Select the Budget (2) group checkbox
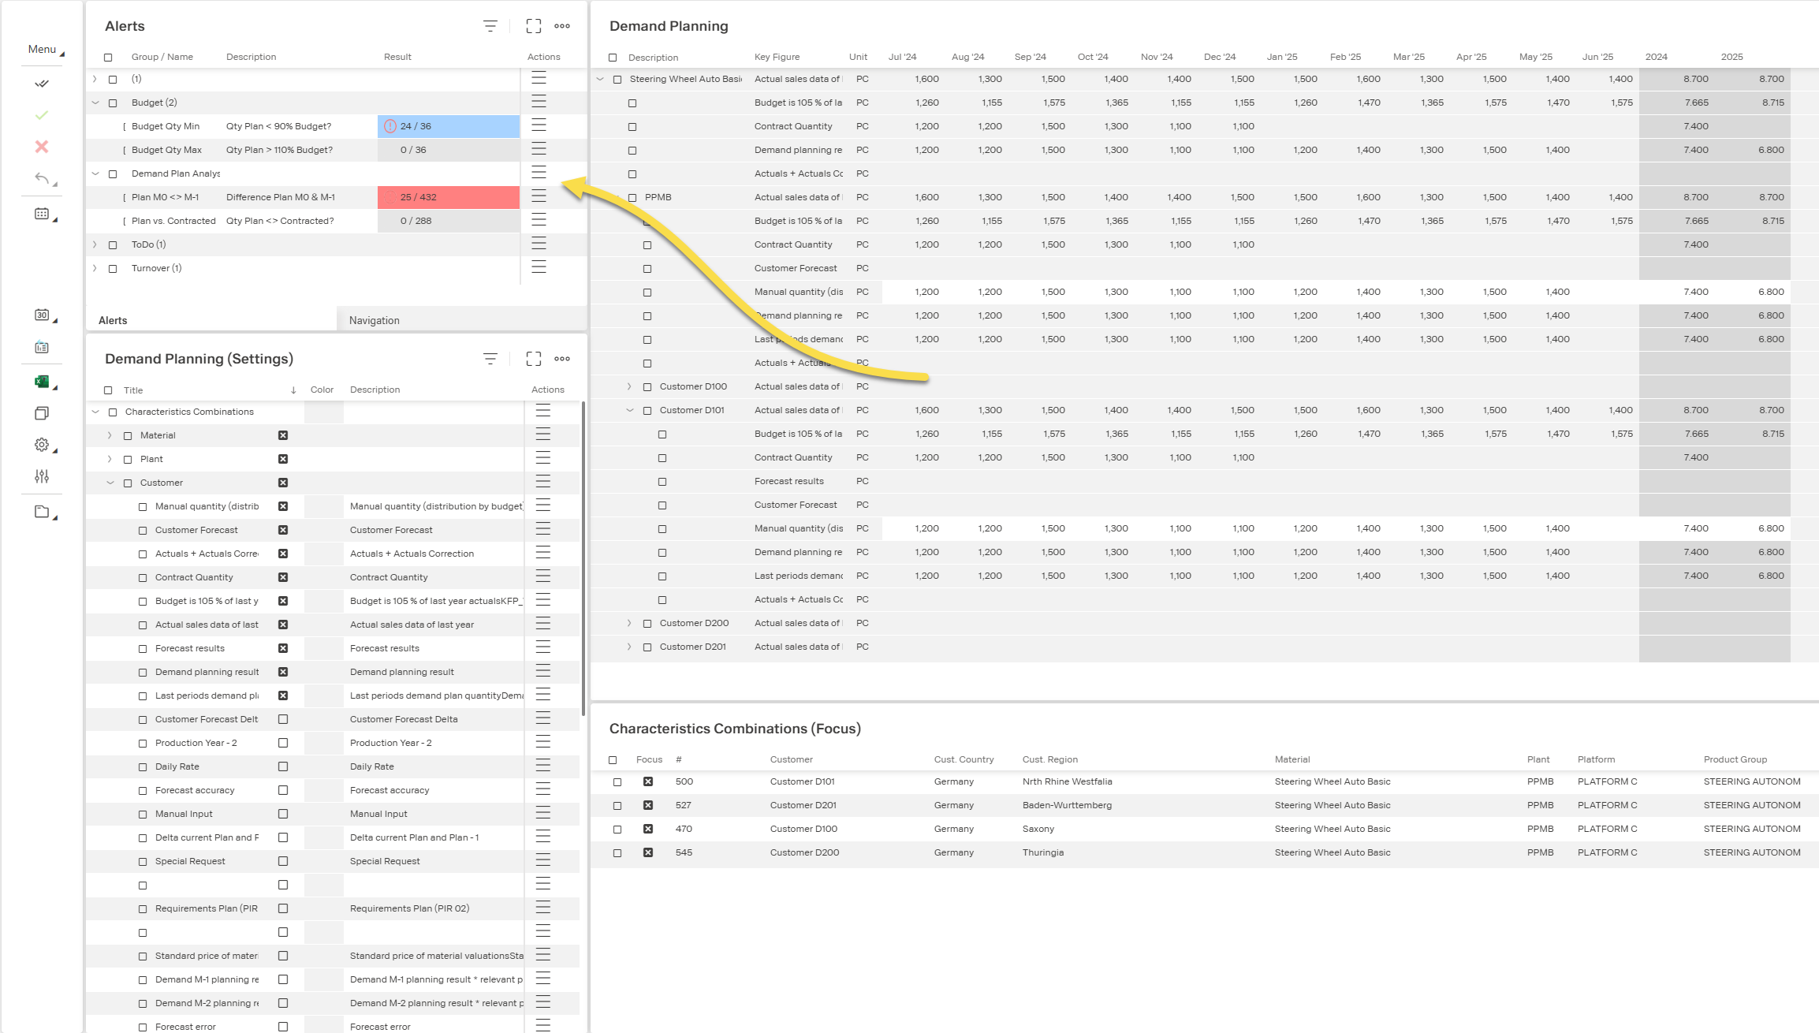 (113, 103)
